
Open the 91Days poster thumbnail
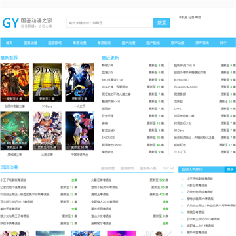pos(47,83)
